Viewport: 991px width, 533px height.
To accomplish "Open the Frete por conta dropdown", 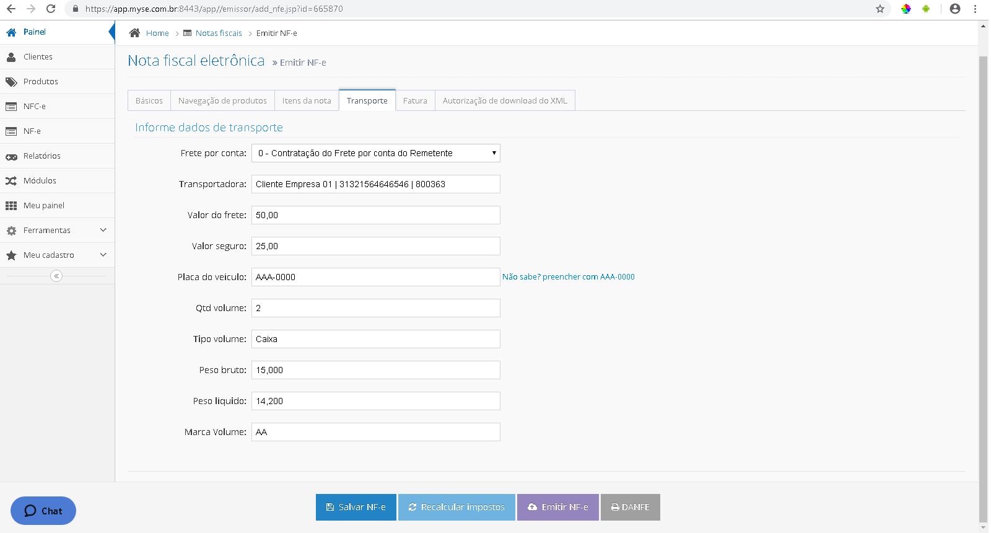I will click(376, 153).
